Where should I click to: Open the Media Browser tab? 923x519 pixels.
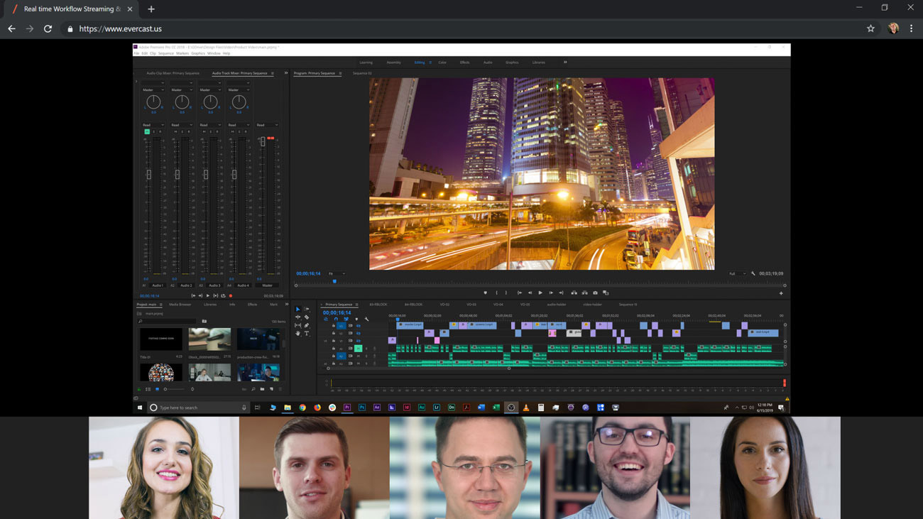click(180, 305)
